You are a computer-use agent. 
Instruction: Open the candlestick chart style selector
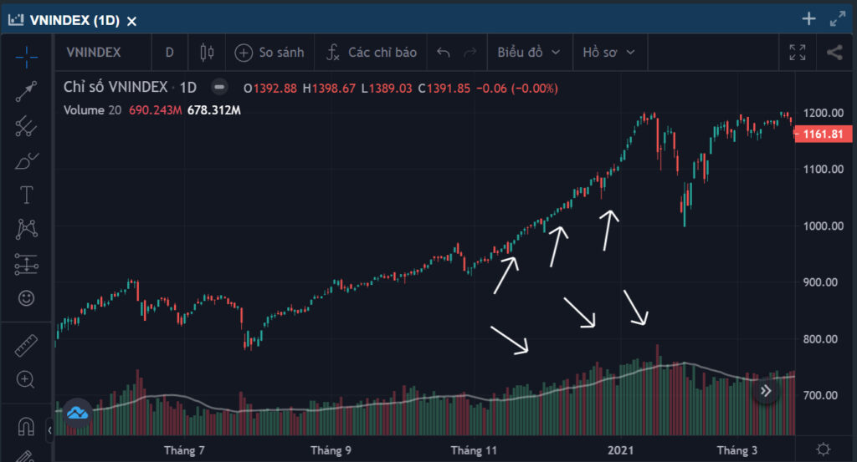pyautogui.click(x=207, y=53)
